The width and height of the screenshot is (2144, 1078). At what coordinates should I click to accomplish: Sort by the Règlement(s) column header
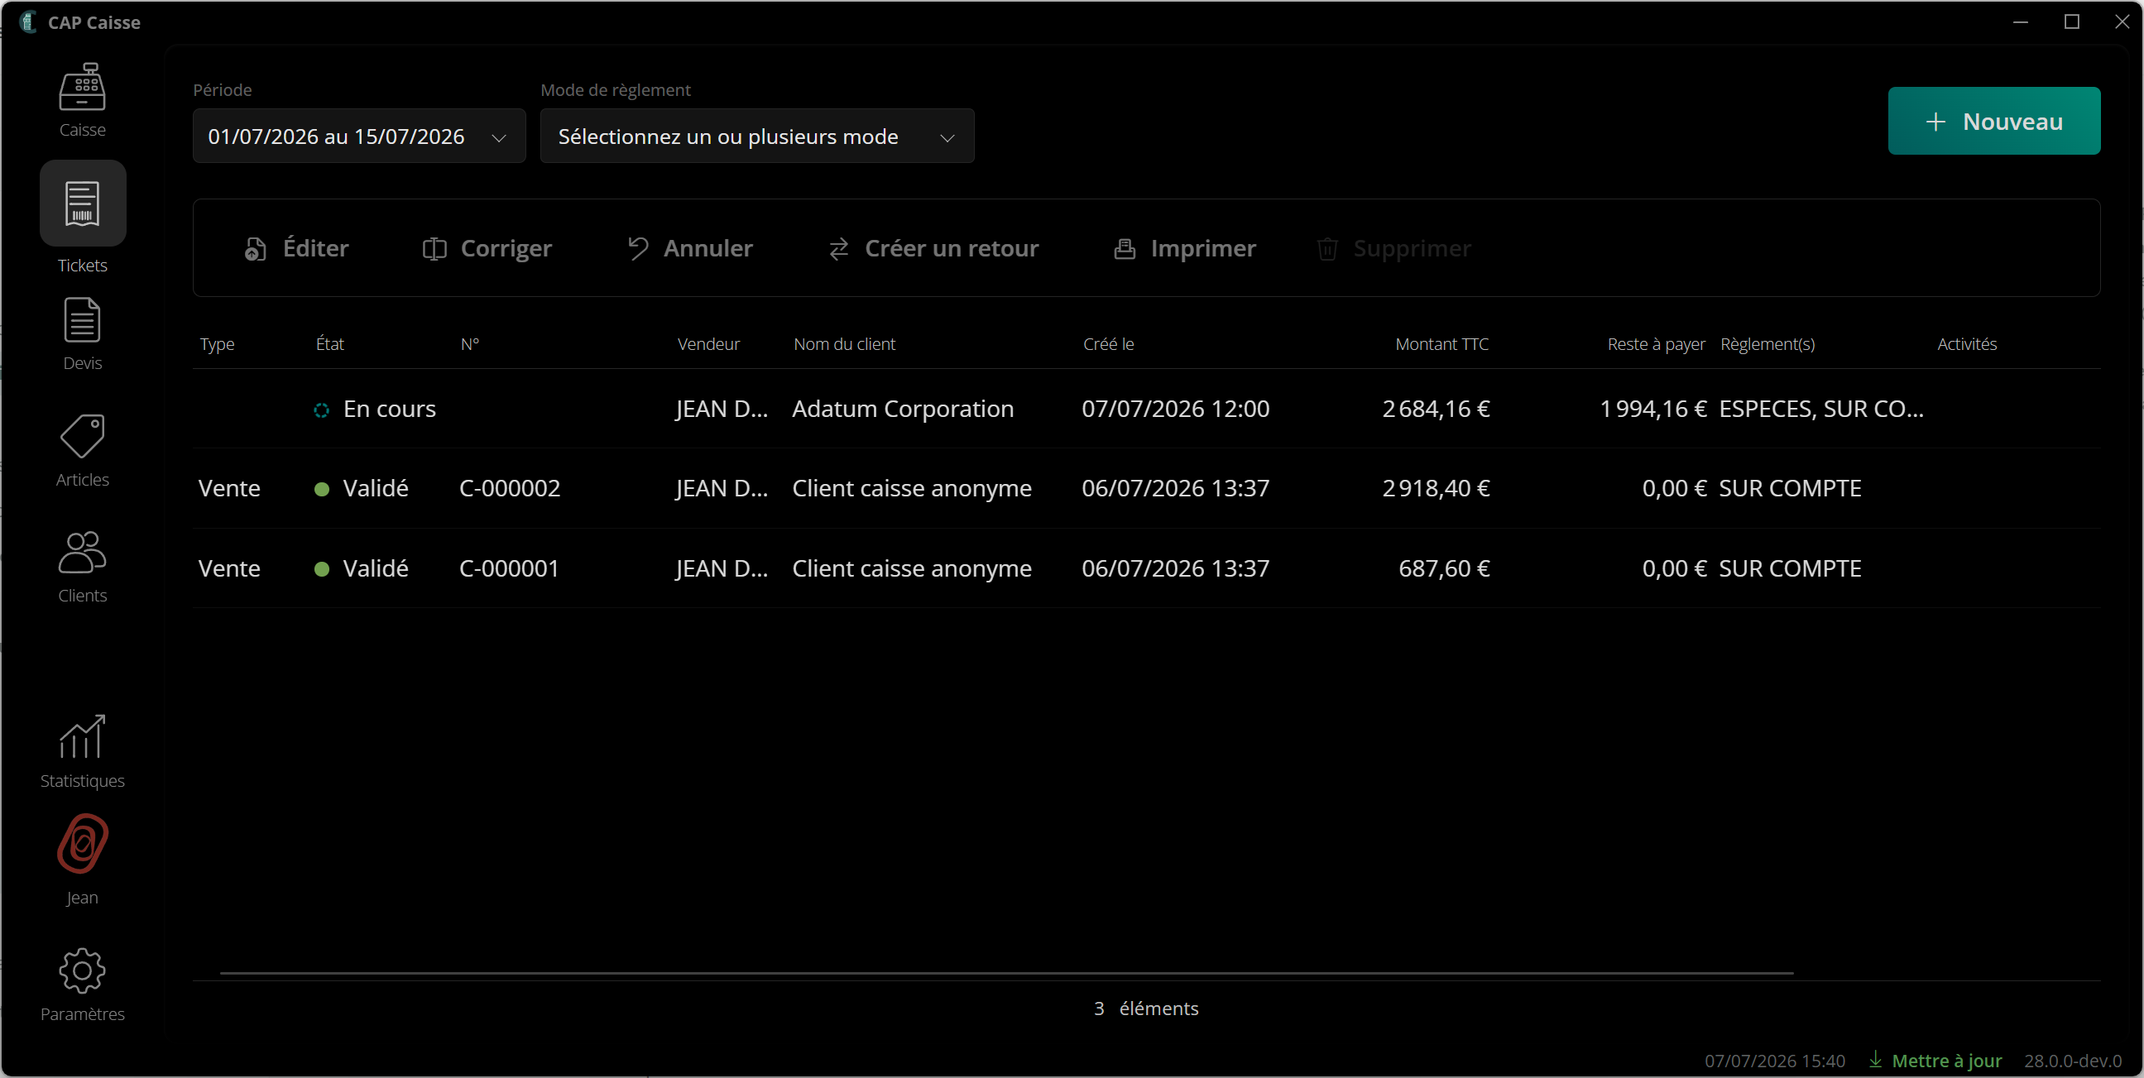pos(1767,344)
